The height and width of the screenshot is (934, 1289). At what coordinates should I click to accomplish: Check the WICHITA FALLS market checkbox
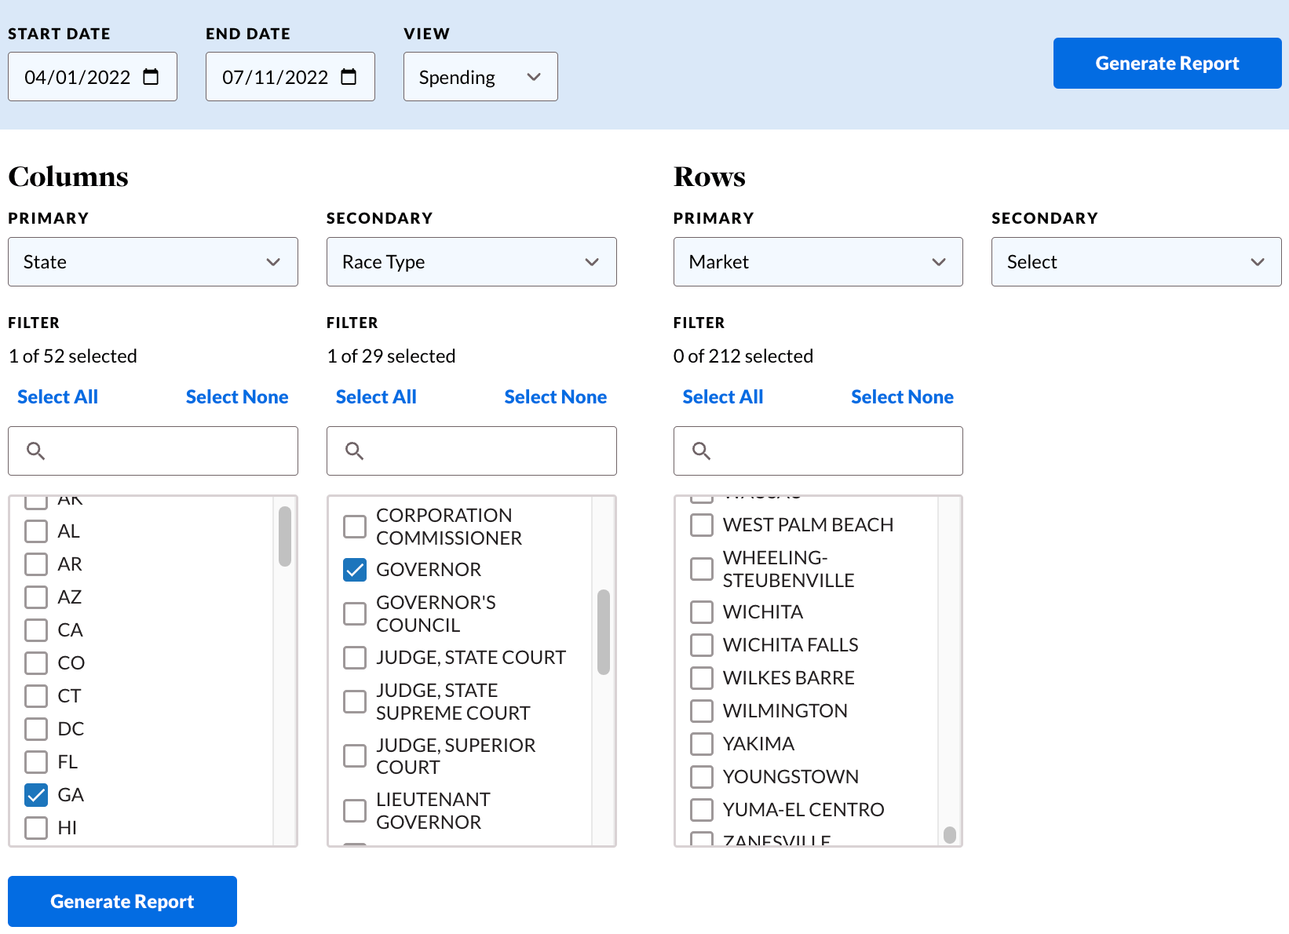(702, 645)
